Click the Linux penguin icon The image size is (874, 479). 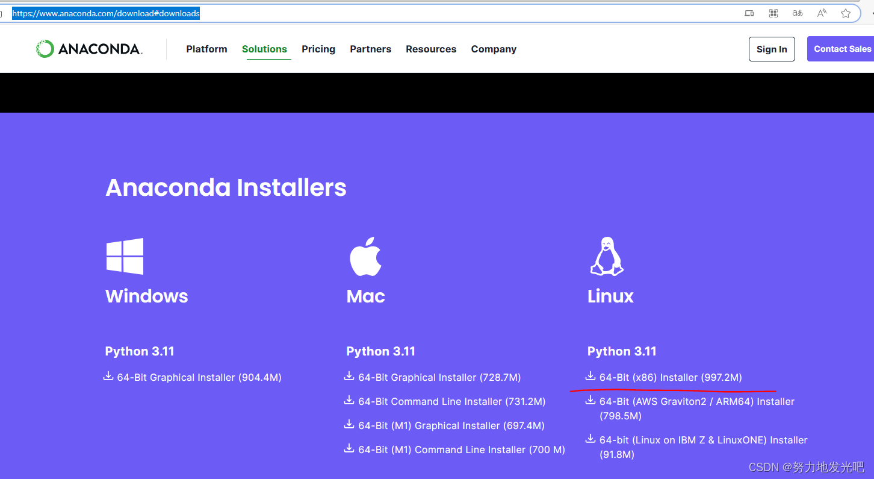click(607, 256)
